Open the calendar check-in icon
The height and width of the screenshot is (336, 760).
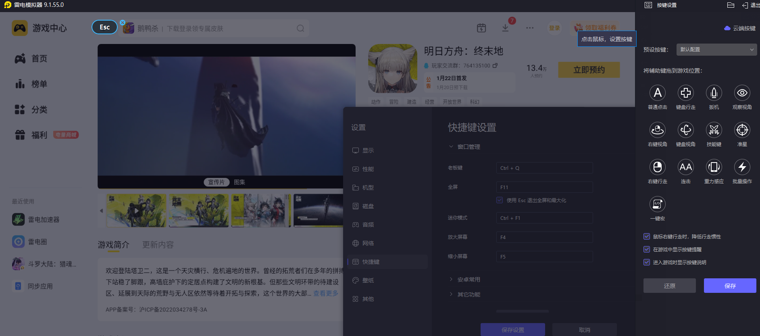pyautogui.click(x=481, y=28)
